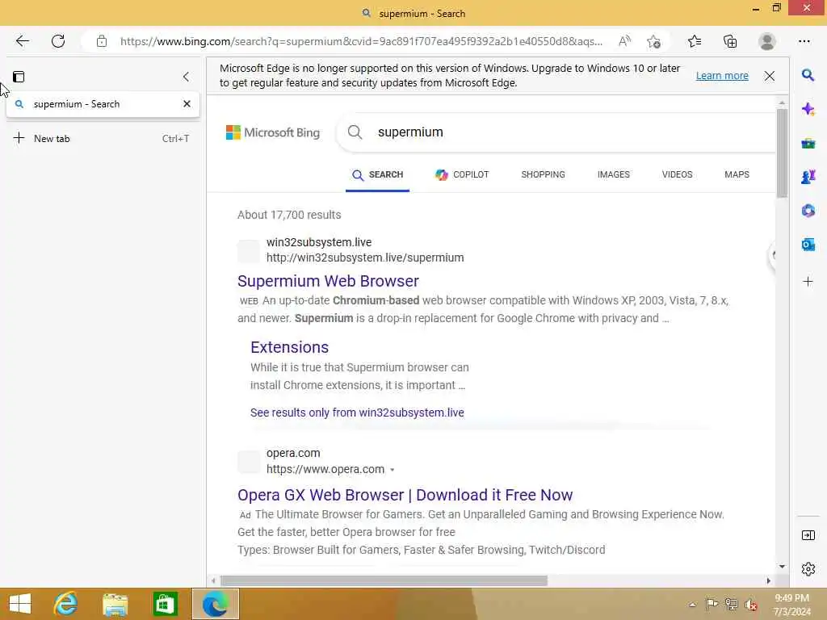The image size is (827, 620).
Task: Open the Tab actions menu icon
Action: click(x=19, y=77)
